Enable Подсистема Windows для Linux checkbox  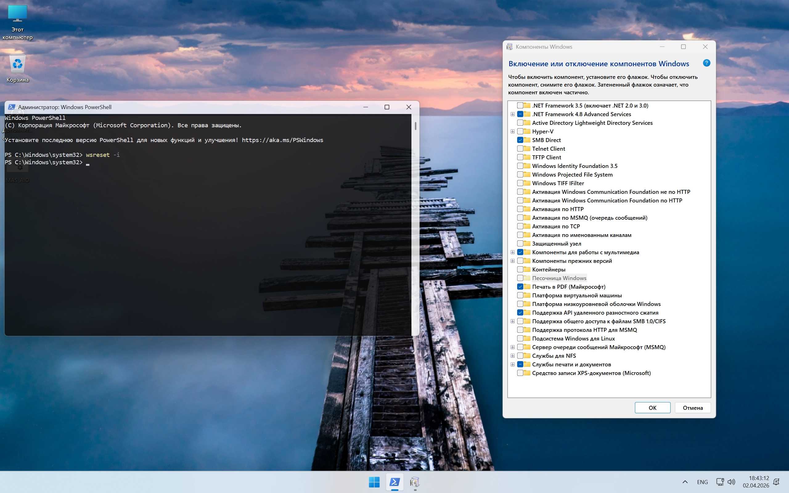pos(520,338)
